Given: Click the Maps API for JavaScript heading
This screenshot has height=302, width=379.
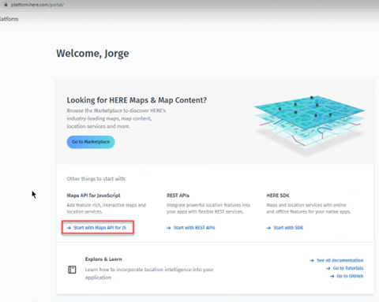Looking at the screenshot, I should tap(93, 196).
